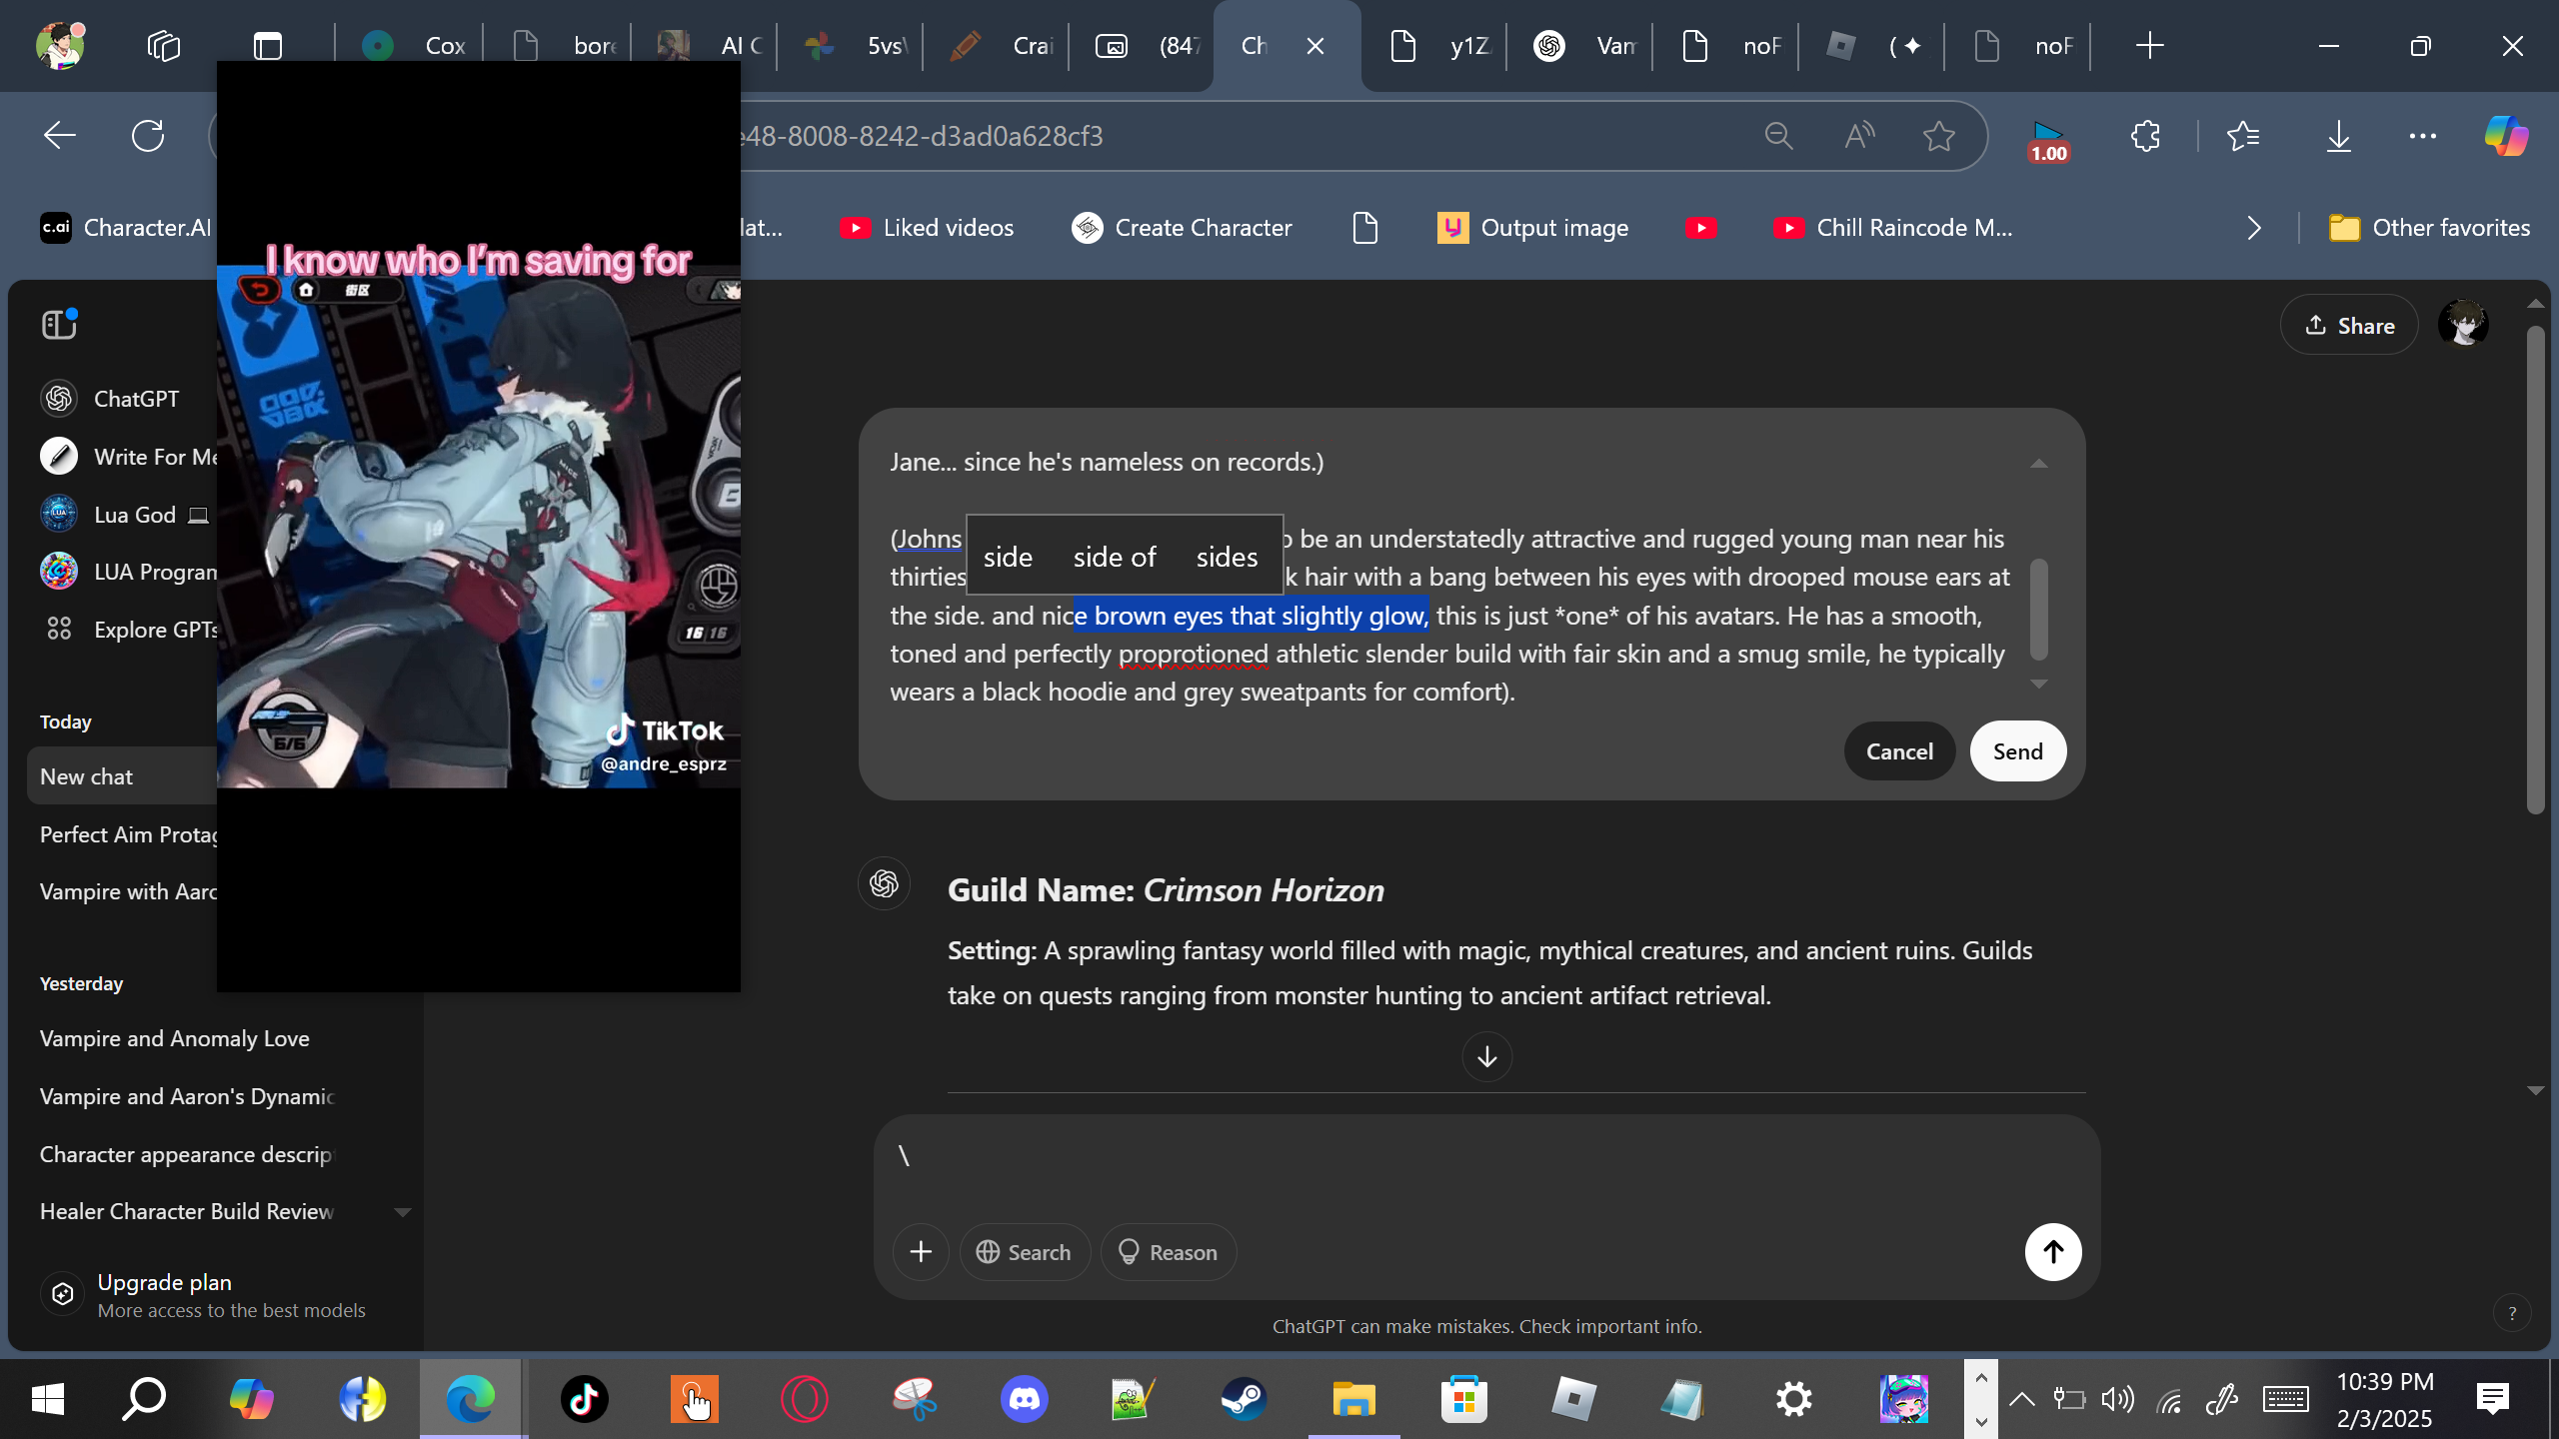The height and width of the screenshot is (1439, 2559).
Task: Open TikTok from taskbar
Action: (x=585, y=1399)
